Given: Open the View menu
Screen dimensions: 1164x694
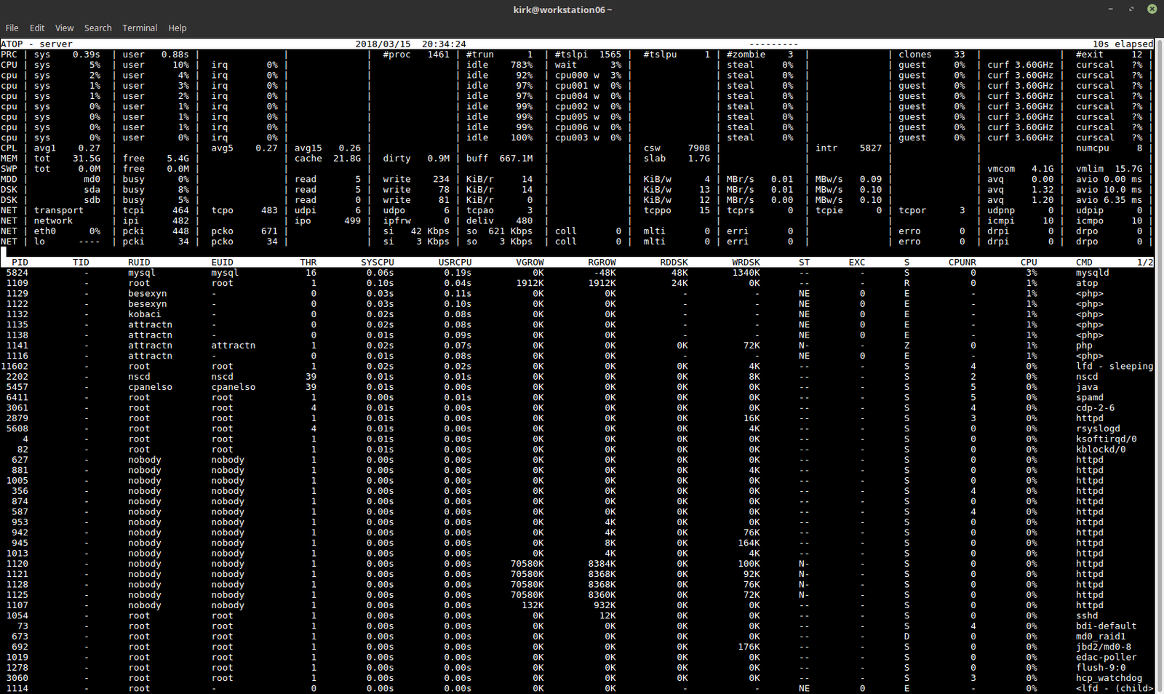Looking at the screenshot, I should 65,28.
